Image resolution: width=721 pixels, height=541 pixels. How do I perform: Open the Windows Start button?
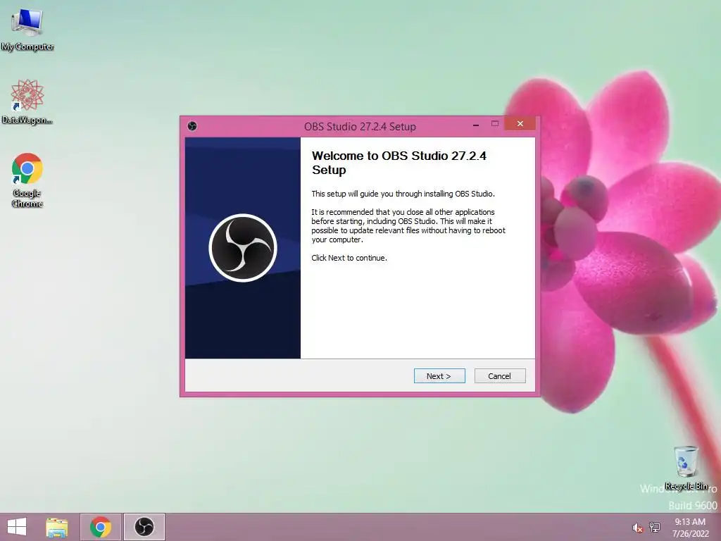click(17, 527)
